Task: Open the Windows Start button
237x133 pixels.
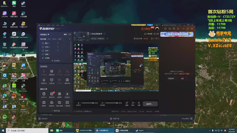Action: point(3,131)
